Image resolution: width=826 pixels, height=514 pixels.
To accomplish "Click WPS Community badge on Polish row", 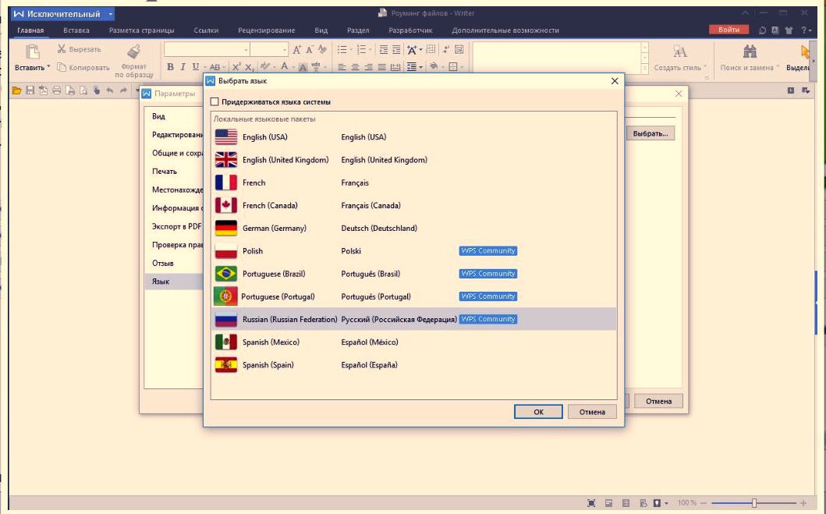I will (x=487, y=250).
